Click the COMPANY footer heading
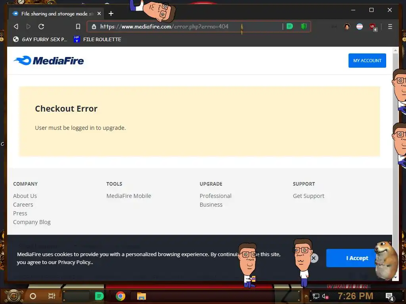406x304 pixels. coord(25,184)
